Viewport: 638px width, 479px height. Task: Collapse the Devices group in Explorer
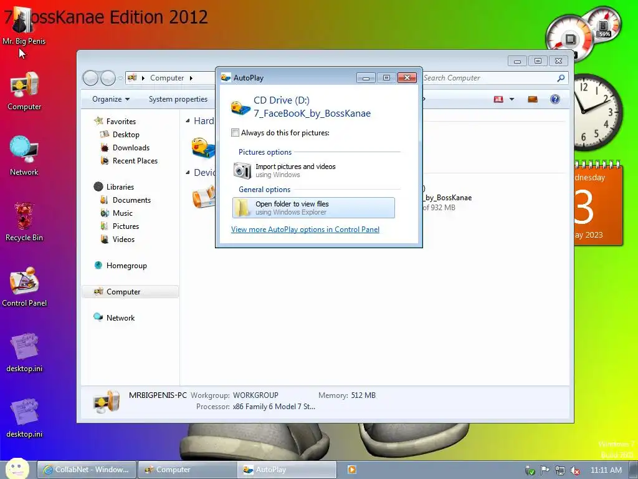pyautogui.click(x=188, y=172)
